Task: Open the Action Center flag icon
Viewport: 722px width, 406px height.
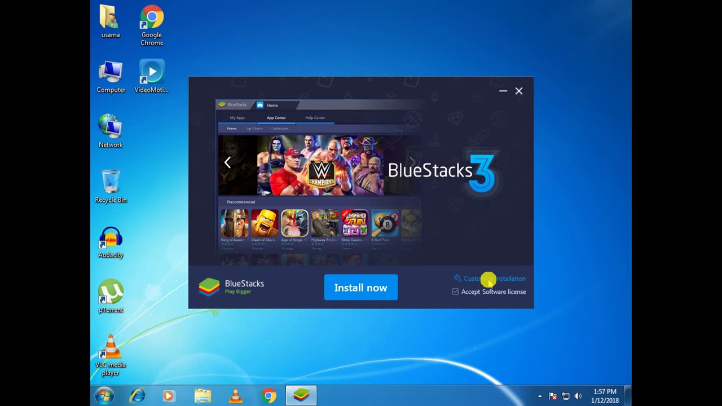Action: pyautogui.click(x=553, y=396)
